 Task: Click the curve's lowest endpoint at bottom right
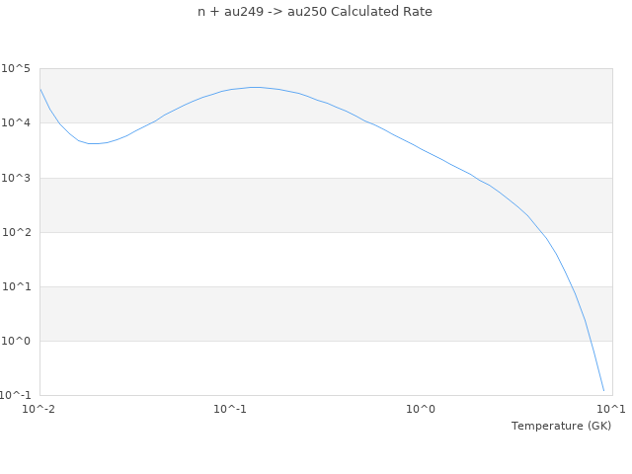click(603, 390)
